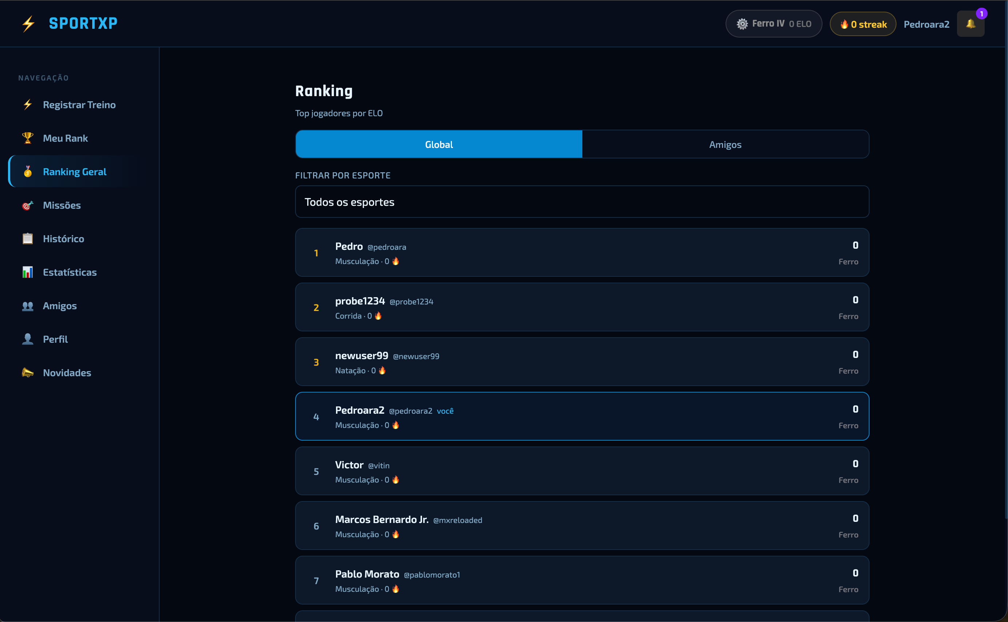This screenshot has height=622, width=1008.
Task: Click the Ranking page heading
Action: (x=324, y=91)
